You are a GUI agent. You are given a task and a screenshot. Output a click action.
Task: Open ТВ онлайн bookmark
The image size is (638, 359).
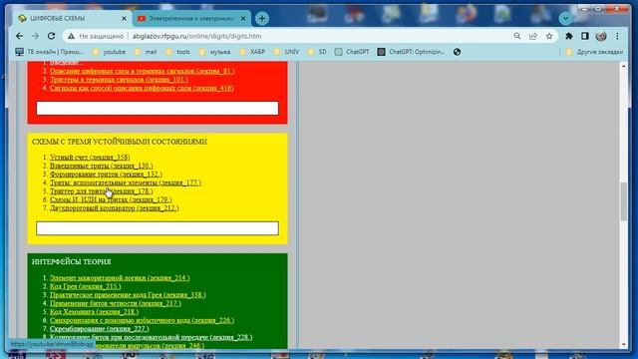49,52
